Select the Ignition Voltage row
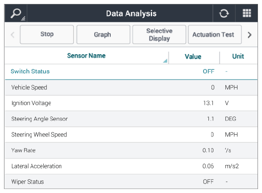Screen dimensions: 262x193 click(131, 103)
